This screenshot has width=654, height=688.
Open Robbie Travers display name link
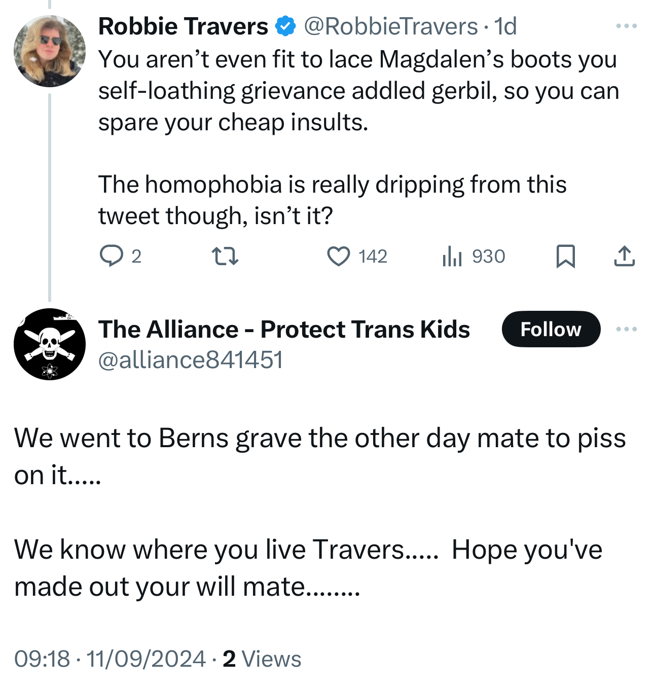pos(183,26)
